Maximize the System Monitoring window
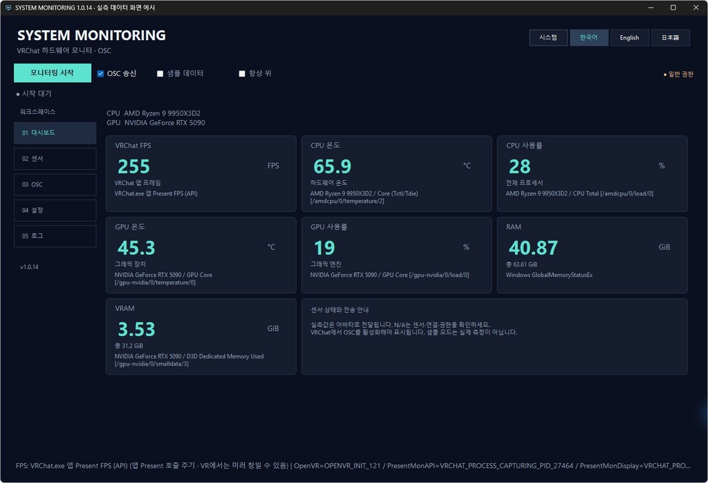708x483 pixels. (x=673, y=8)
